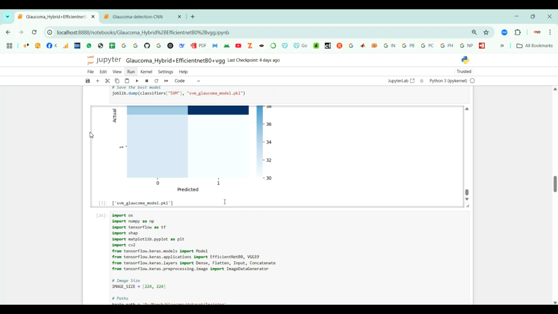Click the Trusted notebook button
The width and height of the screenshot is (558, 314).
464,71
